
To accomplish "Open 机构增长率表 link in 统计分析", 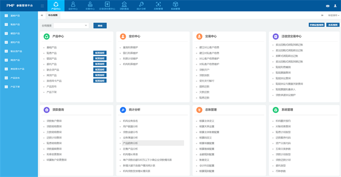I will (130, 155).
